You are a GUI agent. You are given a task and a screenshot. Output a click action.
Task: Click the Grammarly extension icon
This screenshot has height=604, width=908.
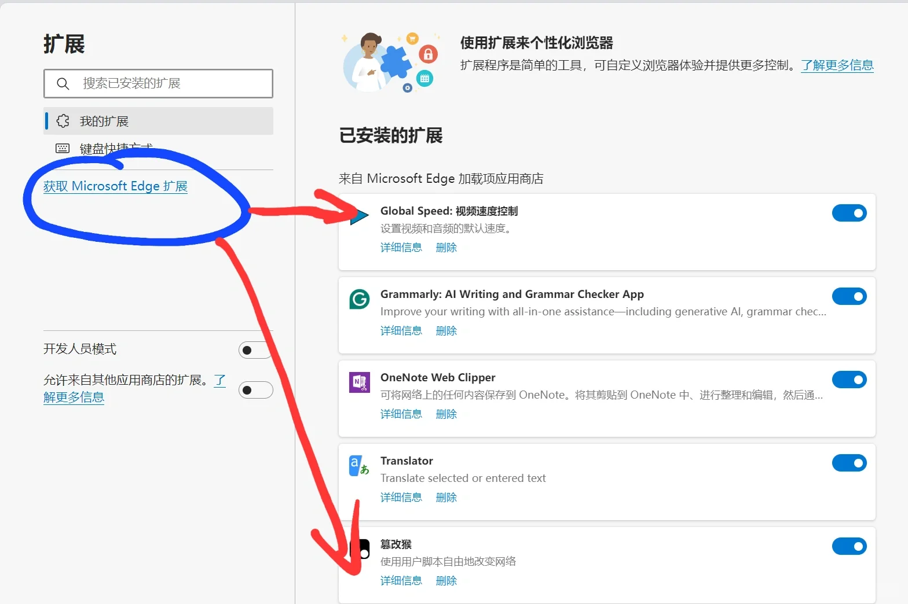coord(360,299)
